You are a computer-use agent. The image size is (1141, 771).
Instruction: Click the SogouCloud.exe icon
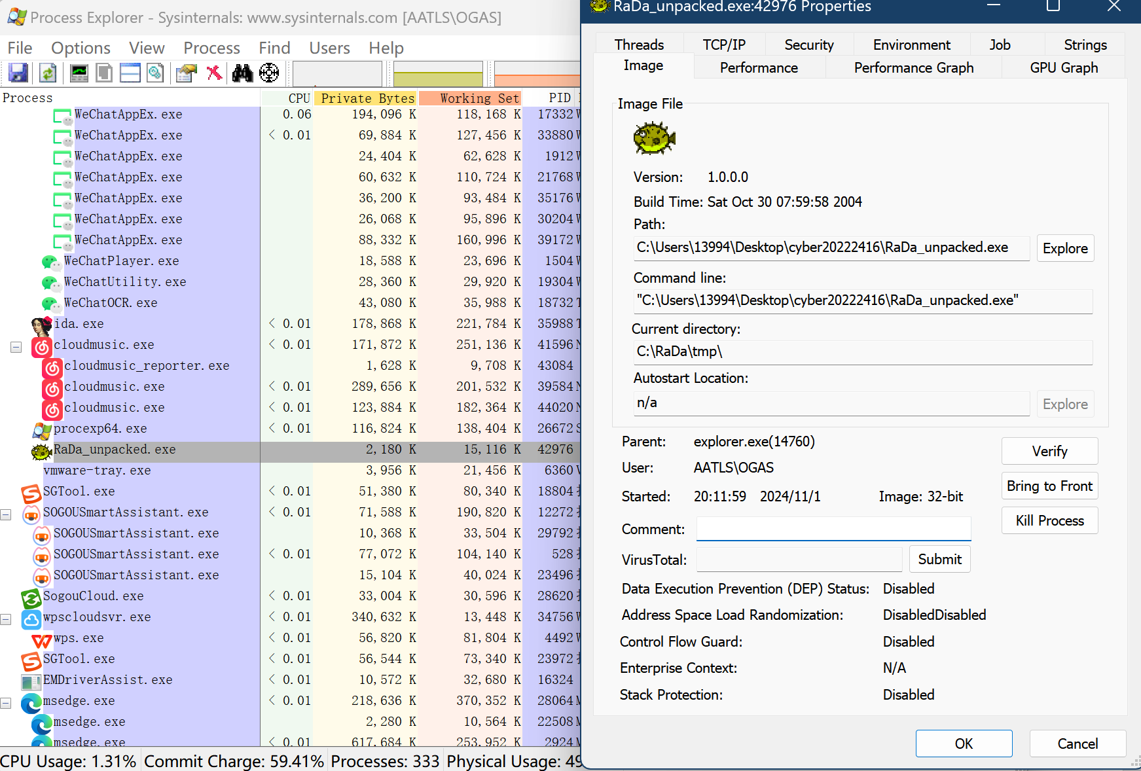click(31, 598)
